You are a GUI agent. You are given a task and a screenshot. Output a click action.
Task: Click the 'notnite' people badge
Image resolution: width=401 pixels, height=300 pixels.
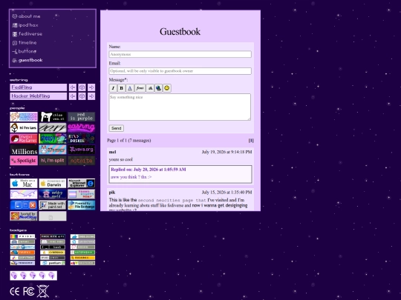82,161
